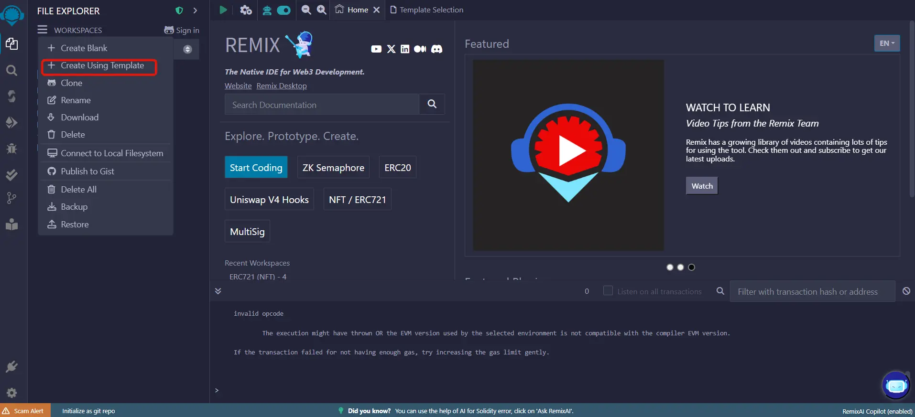The width and height of the screenshot is (915, 417).
Task: Toggle the AI copilot switch in toolbar
Action: [284, 10]
